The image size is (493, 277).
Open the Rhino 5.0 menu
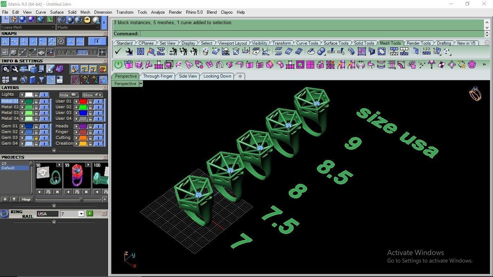point(194,12)
